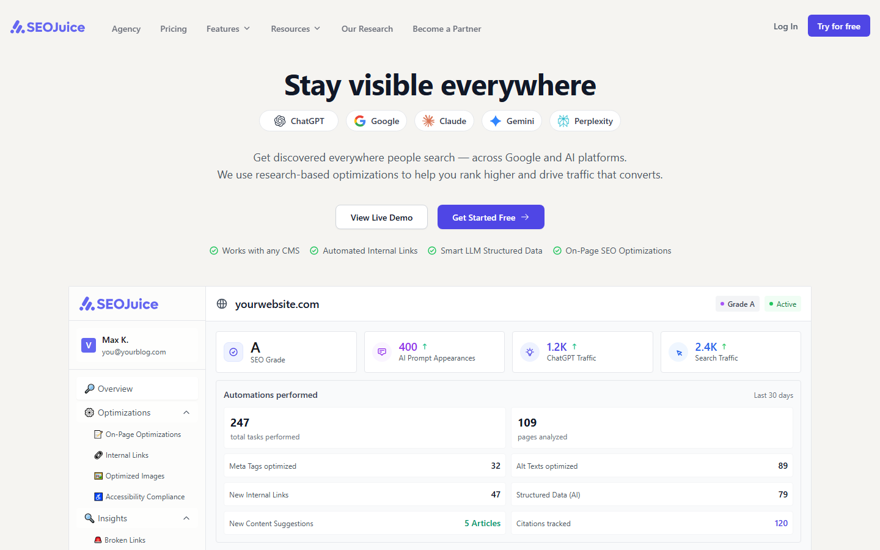
Task: Switch to the Pricing page
Action: (x=174, y=29)
